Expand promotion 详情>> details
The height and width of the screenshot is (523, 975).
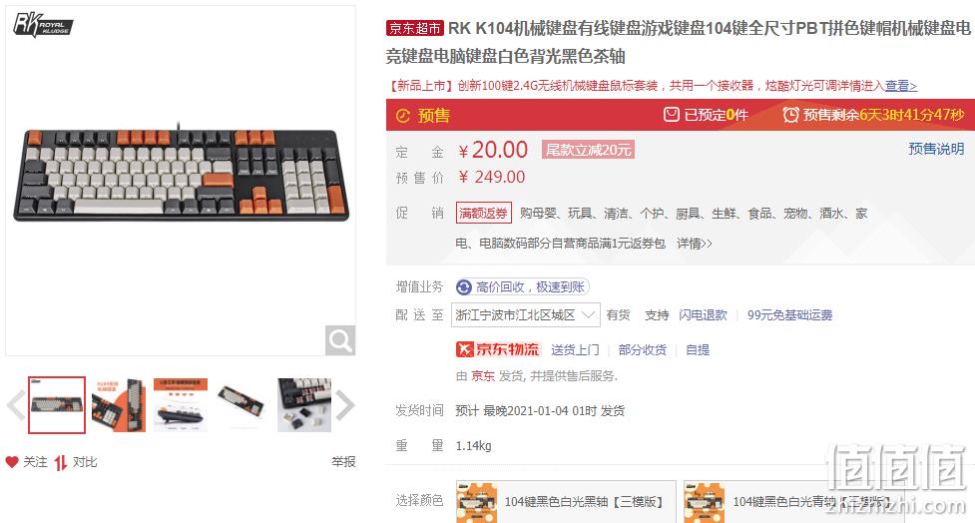pyautogui.click(x=695, y=244)
